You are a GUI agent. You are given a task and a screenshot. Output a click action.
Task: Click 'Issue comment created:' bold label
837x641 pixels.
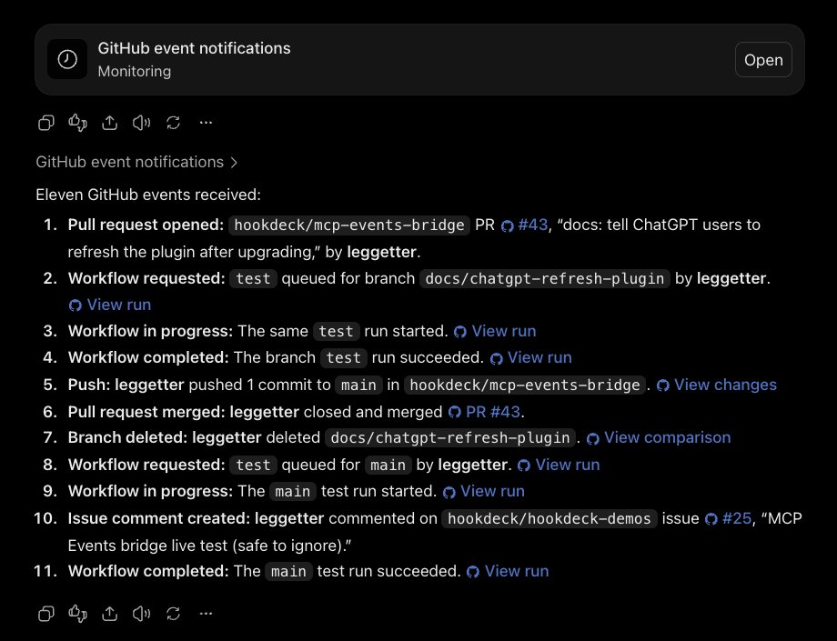click(158, 519)
